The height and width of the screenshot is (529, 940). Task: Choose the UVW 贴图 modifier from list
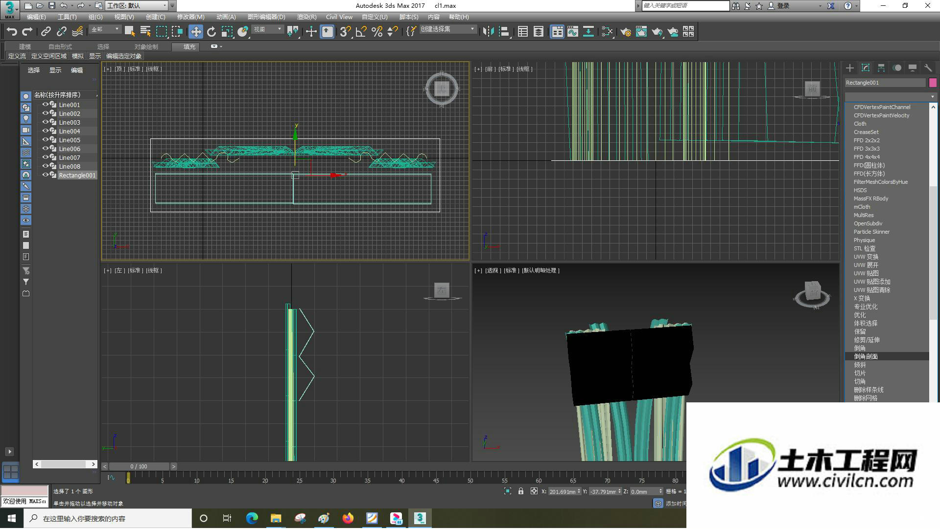click(887, 273)
